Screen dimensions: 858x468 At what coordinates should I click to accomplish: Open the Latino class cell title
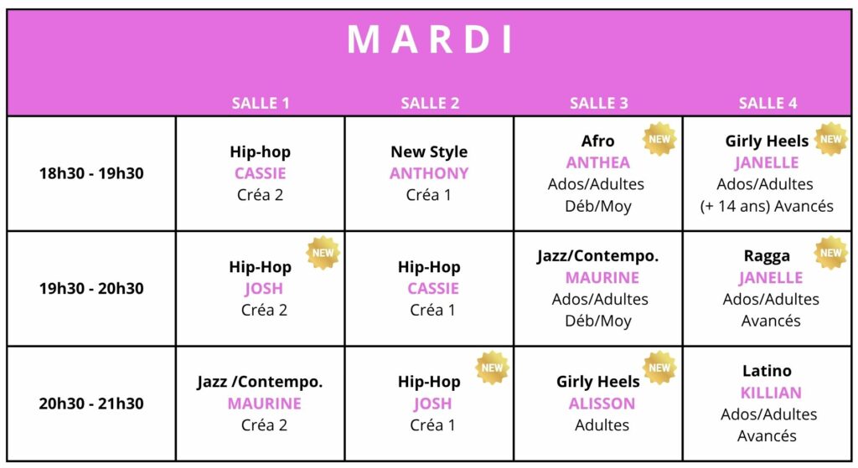click(767, 371)
